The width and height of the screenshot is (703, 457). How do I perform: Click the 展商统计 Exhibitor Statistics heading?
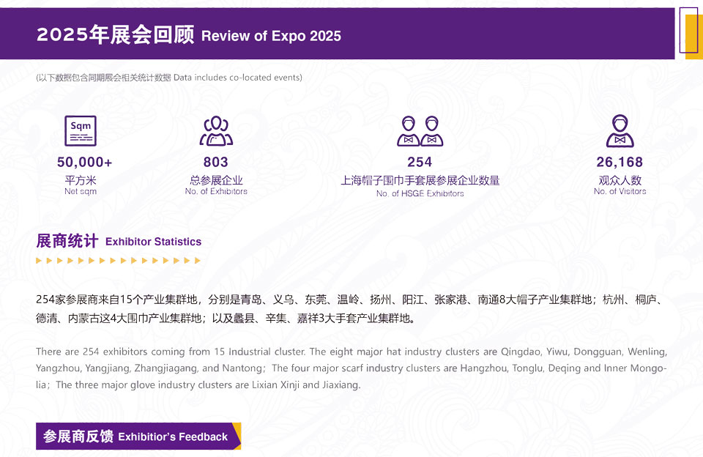pos(119,241)
